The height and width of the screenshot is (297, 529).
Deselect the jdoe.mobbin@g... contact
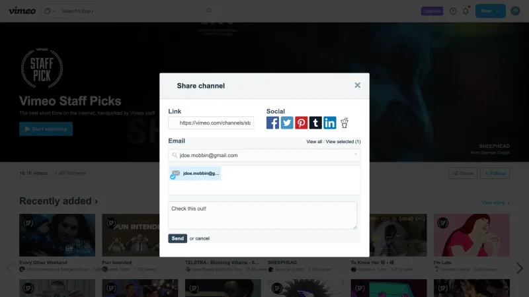coord(195,174)
